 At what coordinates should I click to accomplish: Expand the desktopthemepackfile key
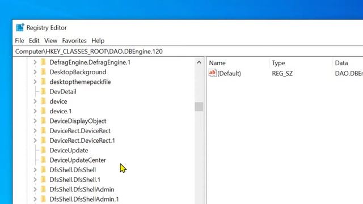[35, 82]
